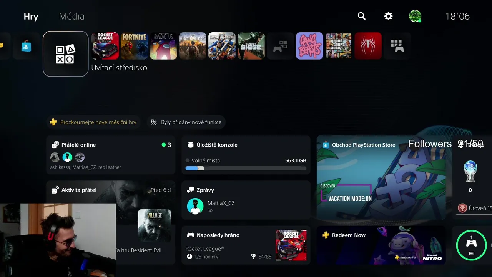Click Rocket League recently played thumbnail
The width and height of the screenshot is (492, 277).
tap(291, 245)
